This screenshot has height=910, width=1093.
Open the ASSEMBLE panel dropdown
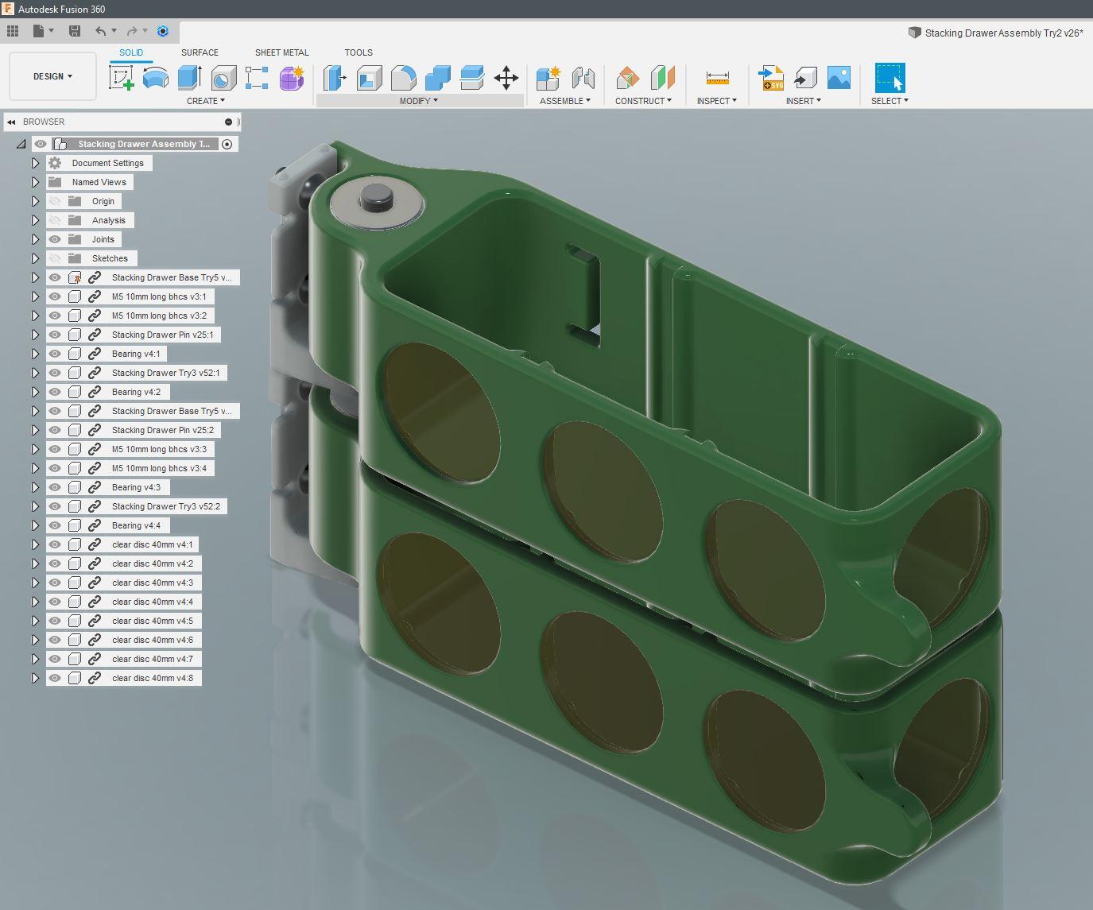click(x=565, y=101)
